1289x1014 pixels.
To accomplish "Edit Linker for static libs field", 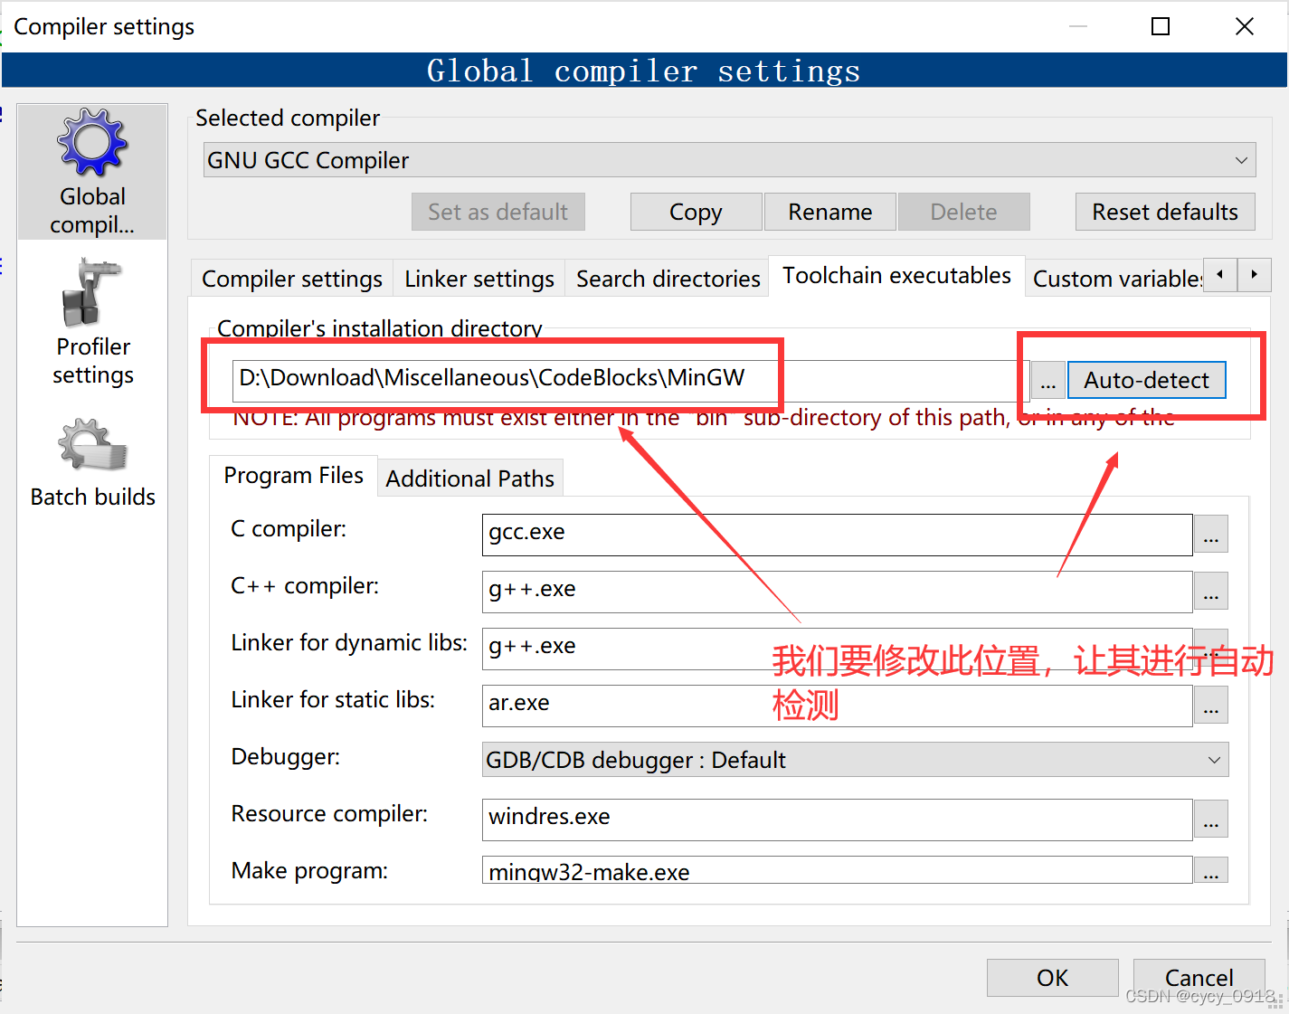I will click(x=837, y=706).
